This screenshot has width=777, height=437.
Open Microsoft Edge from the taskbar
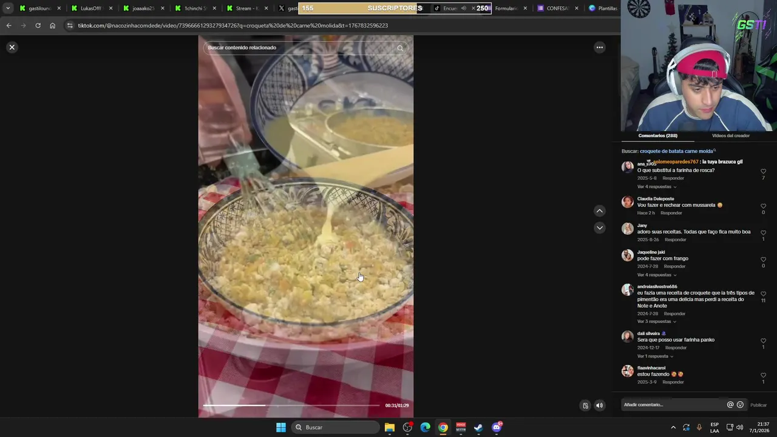tap(425, 427)
